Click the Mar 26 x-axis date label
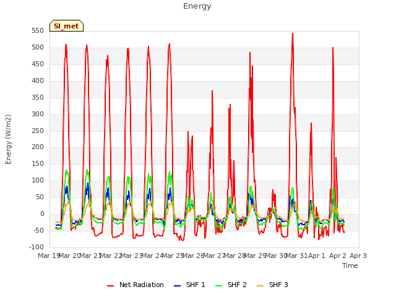This screenshot has width=396, height=297. pyautogui.click(x=194, y=256)
